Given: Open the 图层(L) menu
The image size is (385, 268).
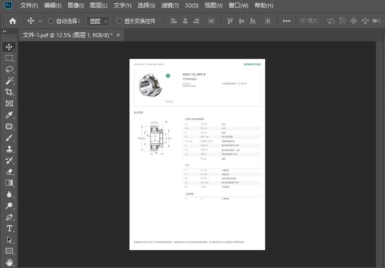Looking at the screenshot, I should click(99, 5).
